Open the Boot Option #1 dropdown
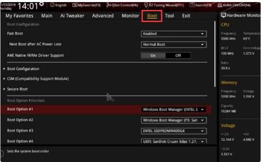Image resolution: width=261 pixels, height=162 pixels. pyautogui.click(x=174, y=110)
